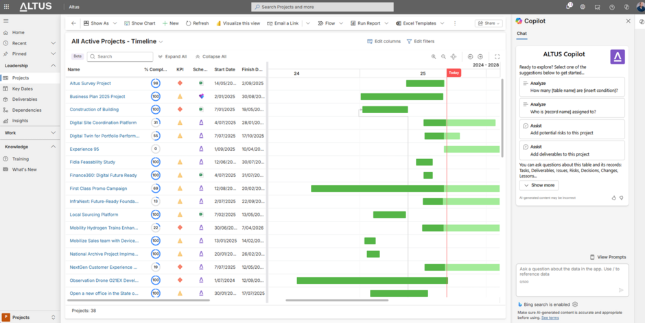This screenshot has width=645, height=323.
Task: Give thumbs up to Copilot response
Action: point(614,198)
